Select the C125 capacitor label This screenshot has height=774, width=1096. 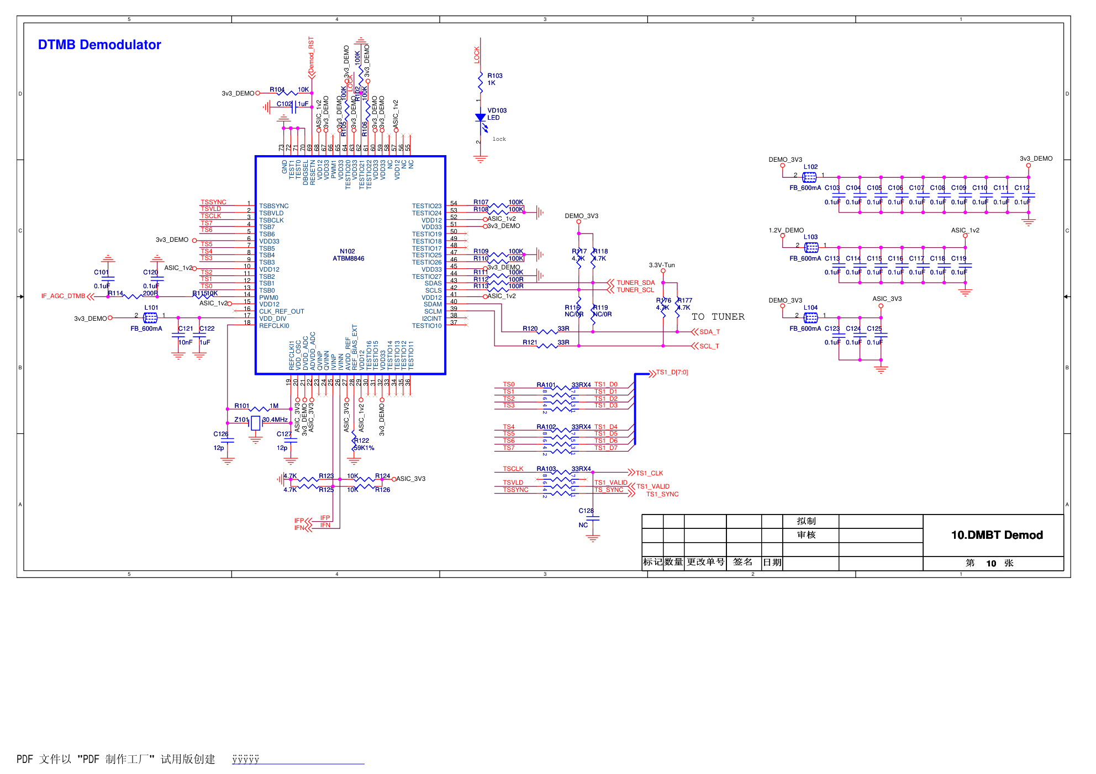point(874,328)
